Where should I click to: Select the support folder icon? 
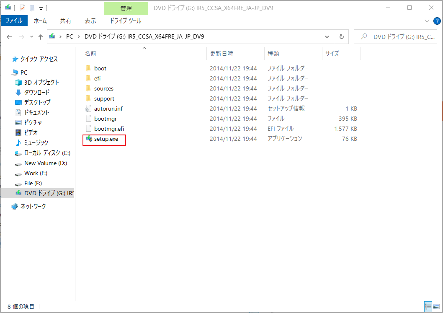pyautogui.click(x=88, y=98)
